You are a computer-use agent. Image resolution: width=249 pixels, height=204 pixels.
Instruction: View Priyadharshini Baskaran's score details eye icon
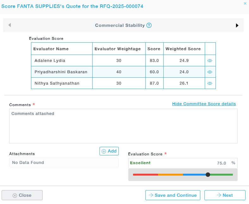tap(210, 72)
